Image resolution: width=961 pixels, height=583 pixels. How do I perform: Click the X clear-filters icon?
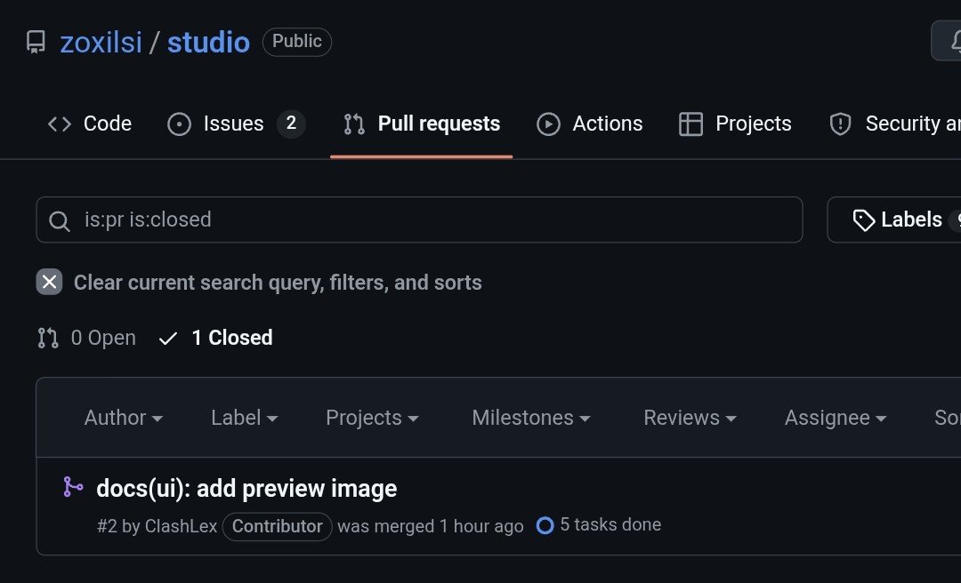[x=49, y=283]
